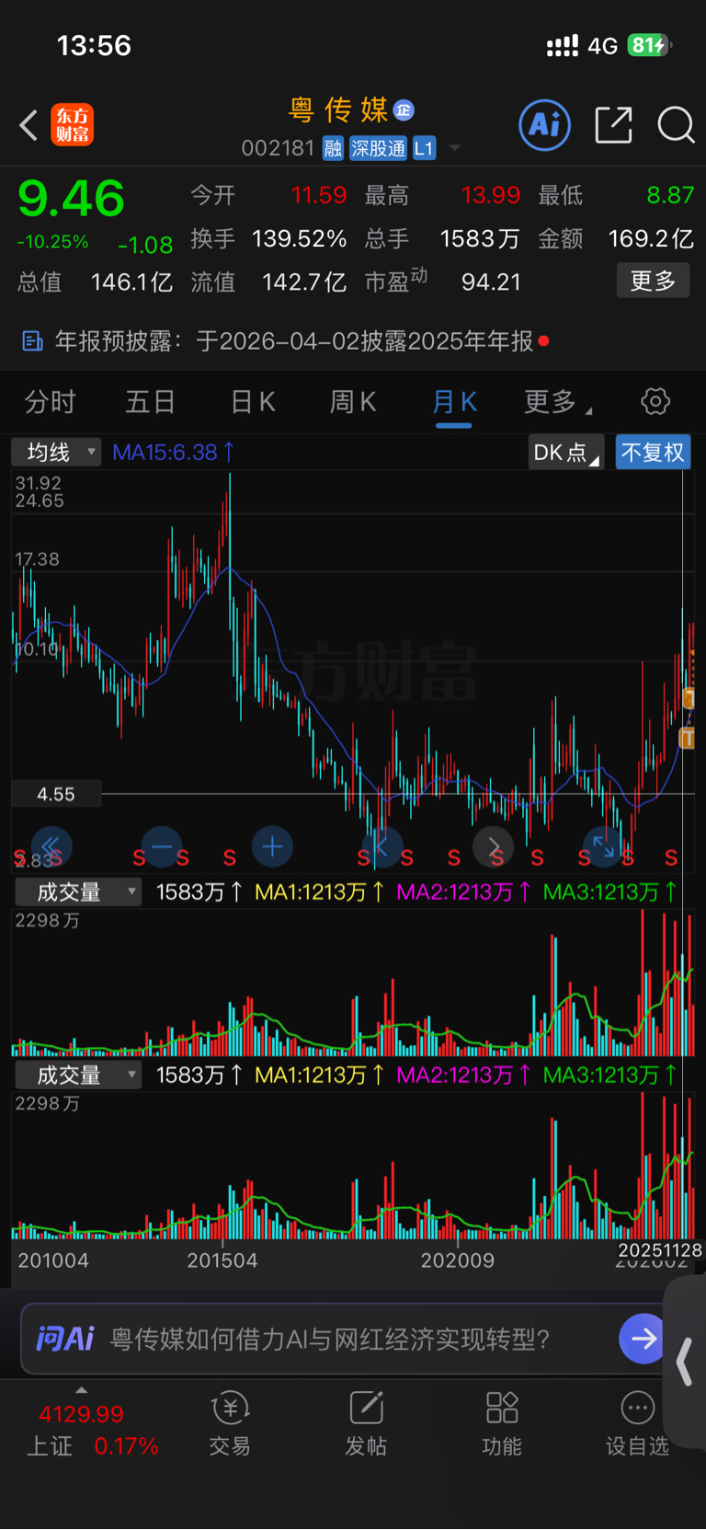
Task: Select the 月K tab
Action: click(x=454, y=402)
